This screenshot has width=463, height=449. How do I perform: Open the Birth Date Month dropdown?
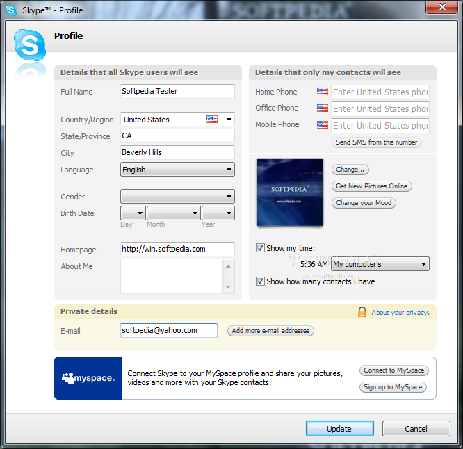tap(174, 213)
